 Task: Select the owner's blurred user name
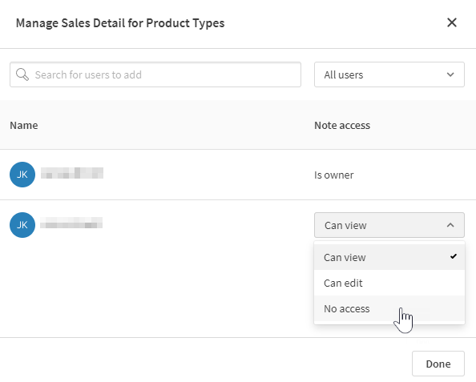click(72, 173)
